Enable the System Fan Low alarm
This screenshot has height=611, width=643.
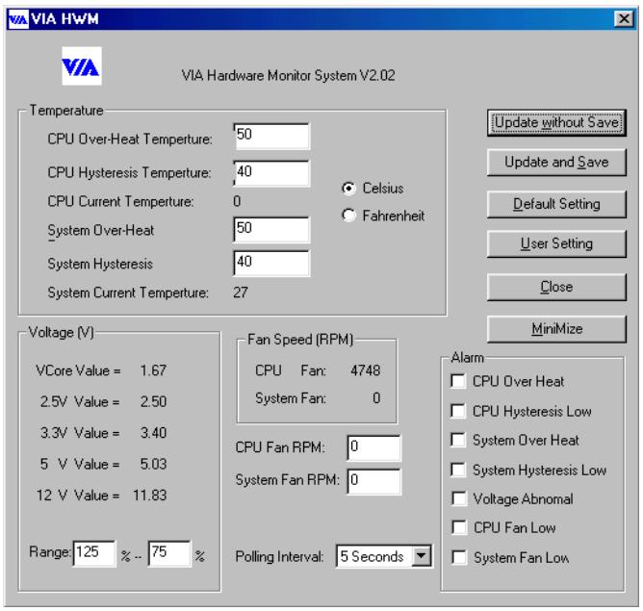(x=458, y=557)
